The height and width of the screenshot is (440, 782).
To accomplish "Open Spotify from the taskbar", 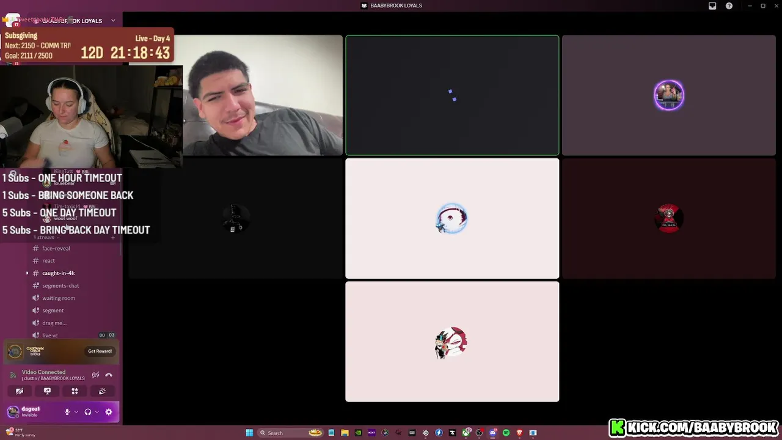I will [x=506, y=433].
